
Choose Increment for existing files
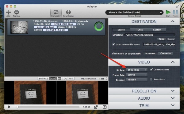click(150, 53)
